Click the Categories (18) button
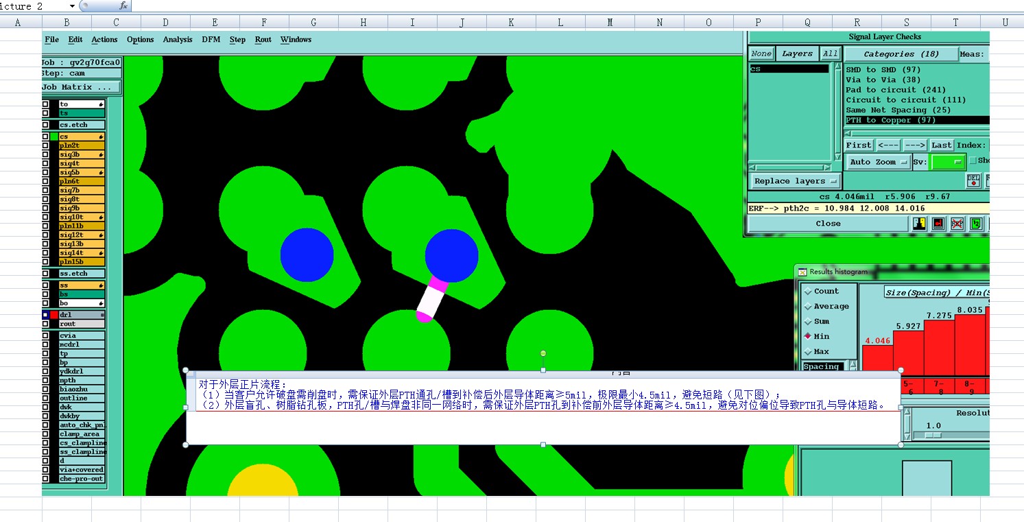Image resolution: width=1024 pixels, height=522 pixels. 901,54
